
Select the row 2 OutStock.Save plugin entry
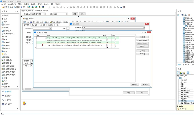click(x=74, y=40)
